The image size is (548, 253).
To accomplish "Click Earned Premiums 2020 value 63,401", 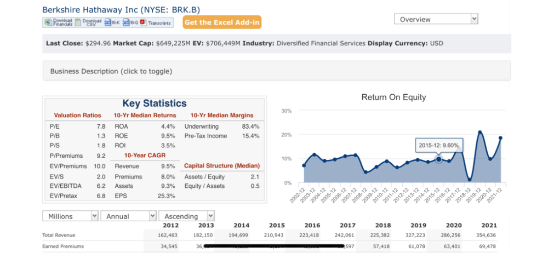I will [452, 246].
